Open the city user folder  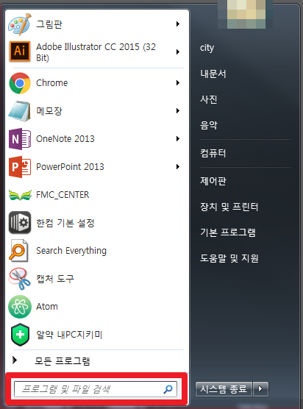pyautogui.click(x=207, y=48)
